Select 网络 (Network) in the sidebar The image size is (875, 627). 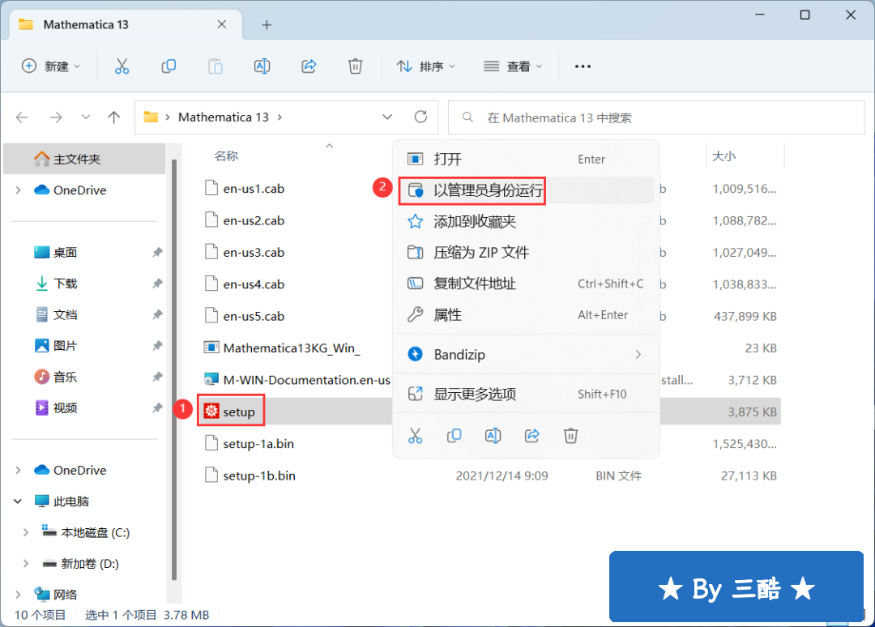(66, 595)
